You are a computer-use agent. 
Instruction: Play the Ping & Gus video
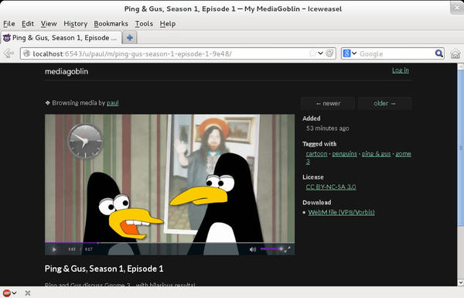(54, 249)
